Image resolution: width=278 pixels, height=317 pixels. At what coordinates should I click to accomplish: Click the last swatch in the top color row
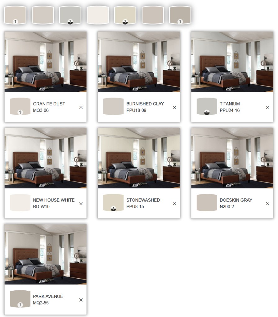coord(180,15)
